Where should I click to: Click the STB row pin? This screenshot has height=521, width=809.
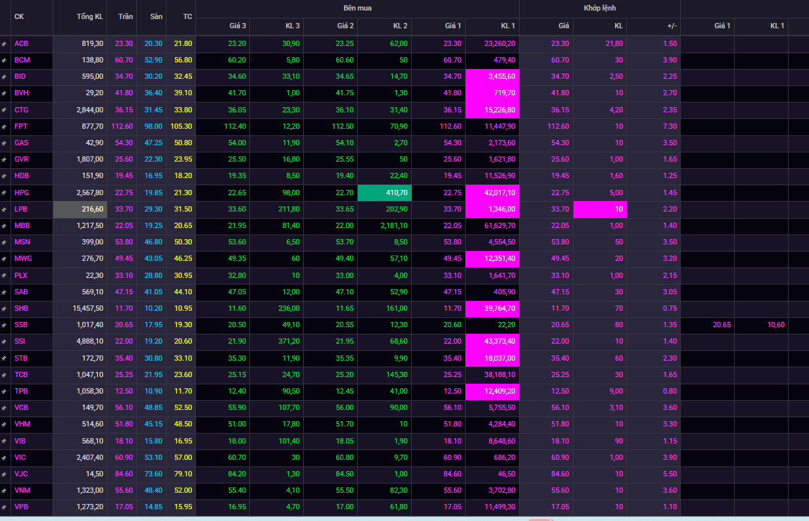[x=4, y=359]
